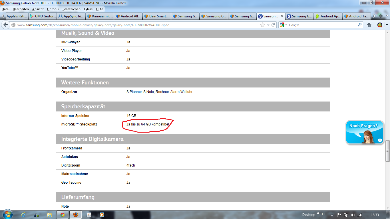Click the DE language indicator
The height and width of the screenshot is (219, 390).
[324, 214]
